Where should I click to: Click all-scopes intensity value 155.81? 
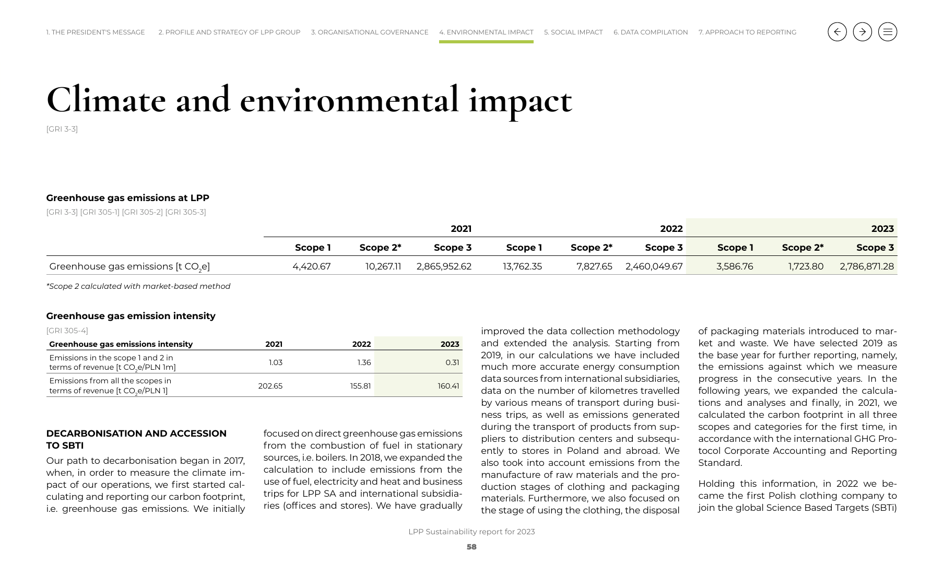pos(360,386)
